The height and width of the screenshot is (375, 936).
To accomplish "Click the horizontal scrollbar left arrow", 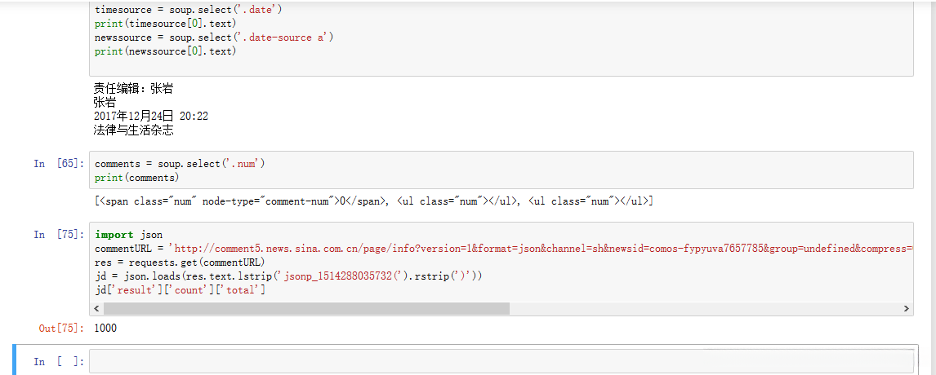I will pyautogui.click(x=96, y=309).
